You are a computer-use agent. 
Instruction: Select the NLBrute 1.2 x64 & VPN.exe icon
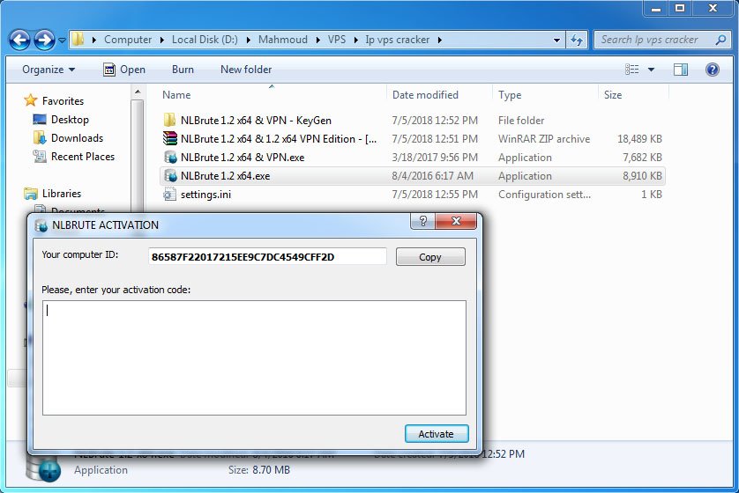coord(169,157)
